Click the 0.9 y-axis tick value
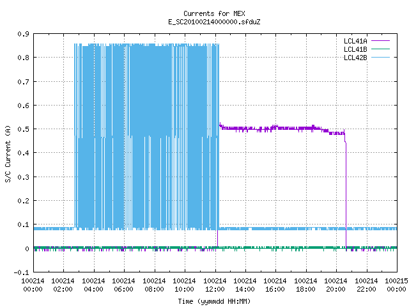Image resolution: width=409 pixels, height=307 pixels. pos(23,34)
